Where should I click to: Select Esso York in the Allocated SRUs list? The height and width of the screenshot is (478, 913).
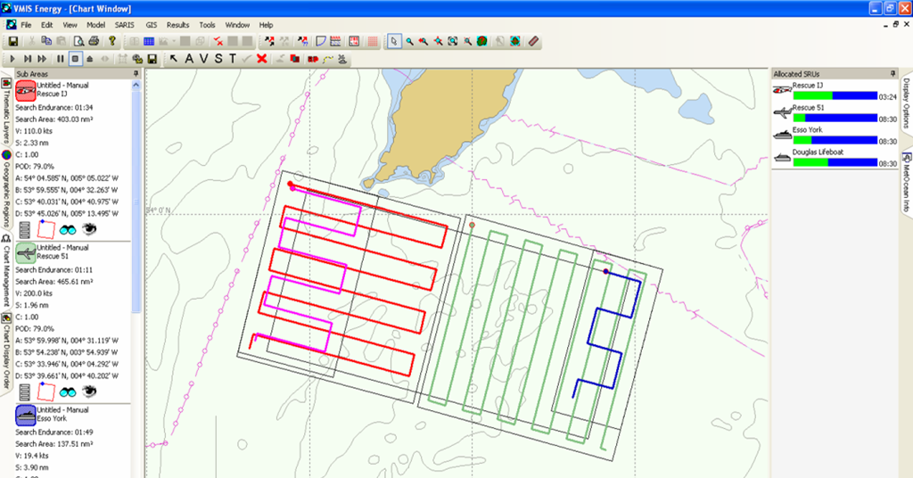point(808,130)
